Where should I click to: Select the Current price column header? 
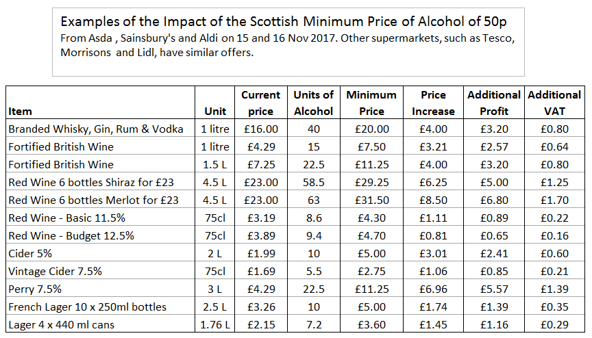pos(260,103)
